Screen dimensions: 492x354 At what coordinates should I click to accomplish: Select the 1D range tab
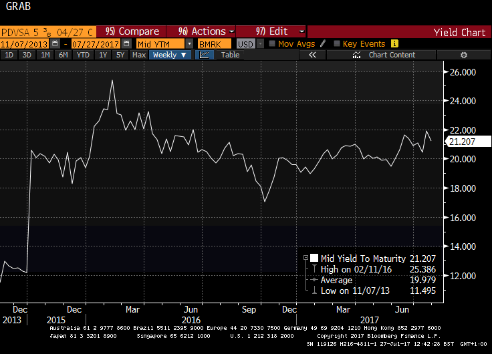[9, 55]
